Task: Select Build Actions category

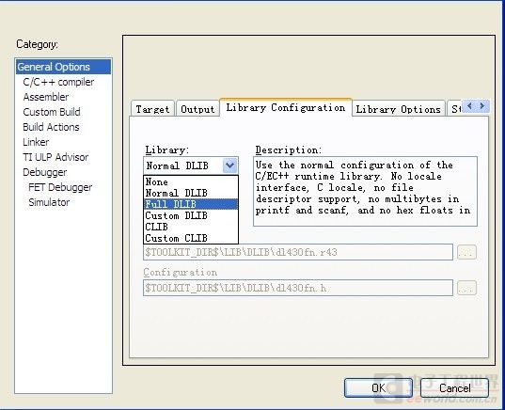Action: 51,127
